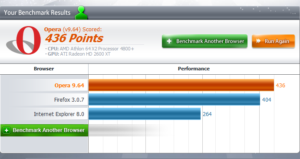Select the Browser column header
This screenshot has height=159, width=300.
[44, 69]
